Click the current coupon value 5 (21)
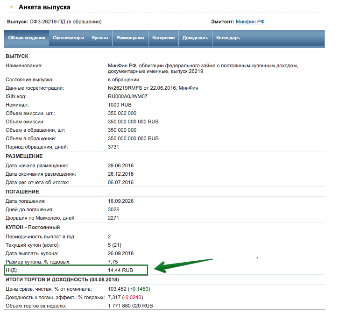 pyautogui.click(x=114, y=245)
